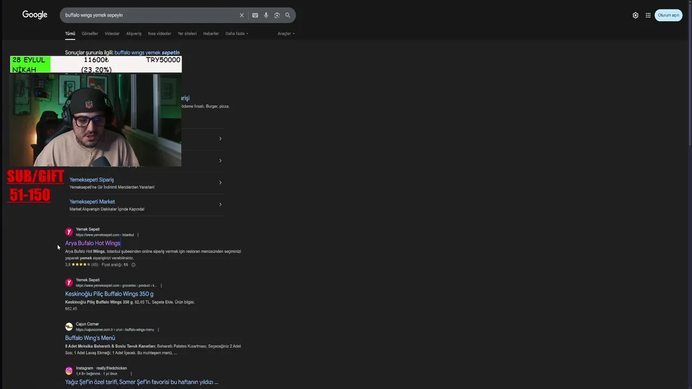Click the Google logo
This screenshot has width=692, height=389.
[x=35, y=15]
